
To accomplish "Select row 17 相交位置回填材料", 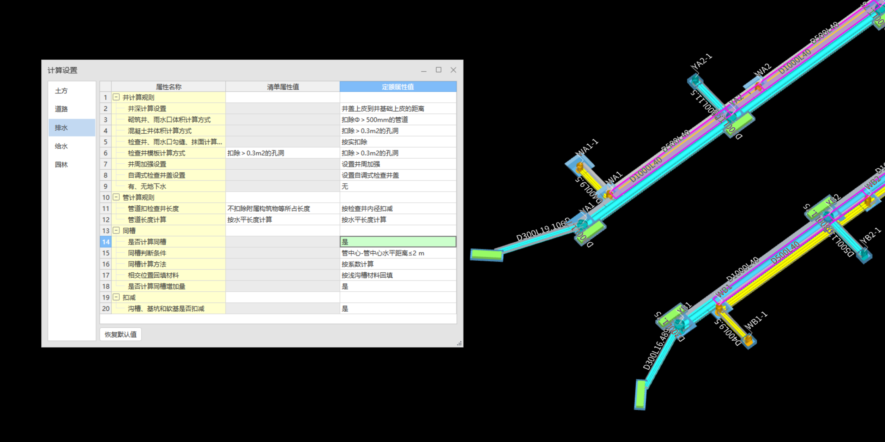I will (x=153, y=275).
